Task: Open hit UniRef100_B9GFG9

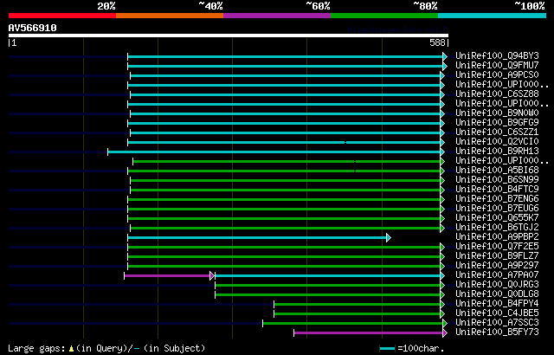Action: click(x=497, y=123)
